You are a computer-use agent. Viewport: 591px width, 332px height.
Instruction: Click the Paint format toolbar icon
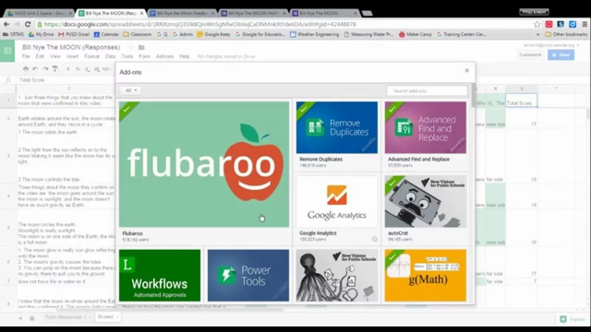55,69
